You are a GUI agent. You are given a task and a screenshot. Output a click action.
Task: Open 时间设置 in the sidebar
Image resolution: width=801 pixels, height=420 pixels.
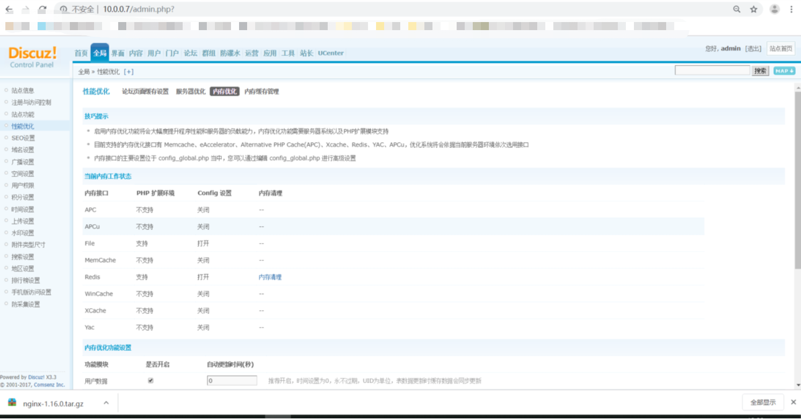coord(23,209)
